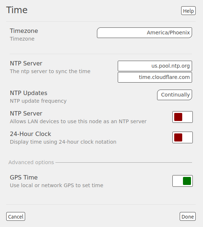Screen dimensions: 203x227
Task: Open the America/Phoenix timezone dropdown
Action: point(144,33)
